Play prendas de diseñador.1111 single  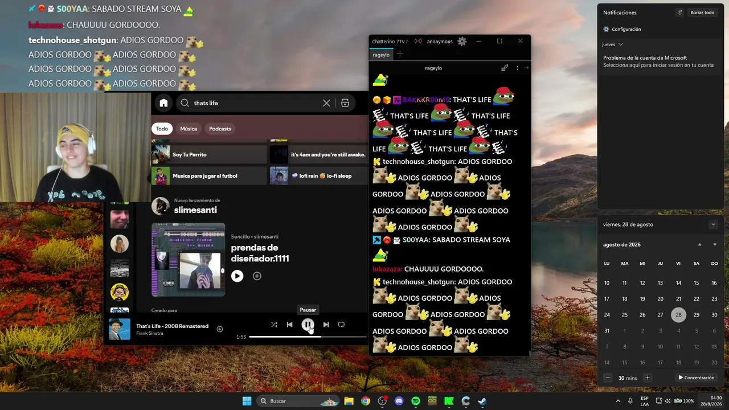(237, 276)
